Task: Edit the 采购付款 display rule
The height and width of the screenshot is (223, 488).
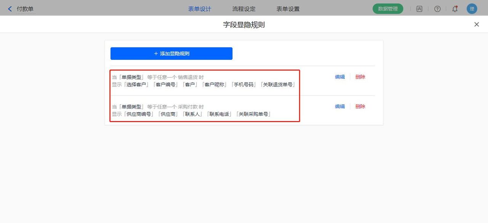Action: (339, 106)
